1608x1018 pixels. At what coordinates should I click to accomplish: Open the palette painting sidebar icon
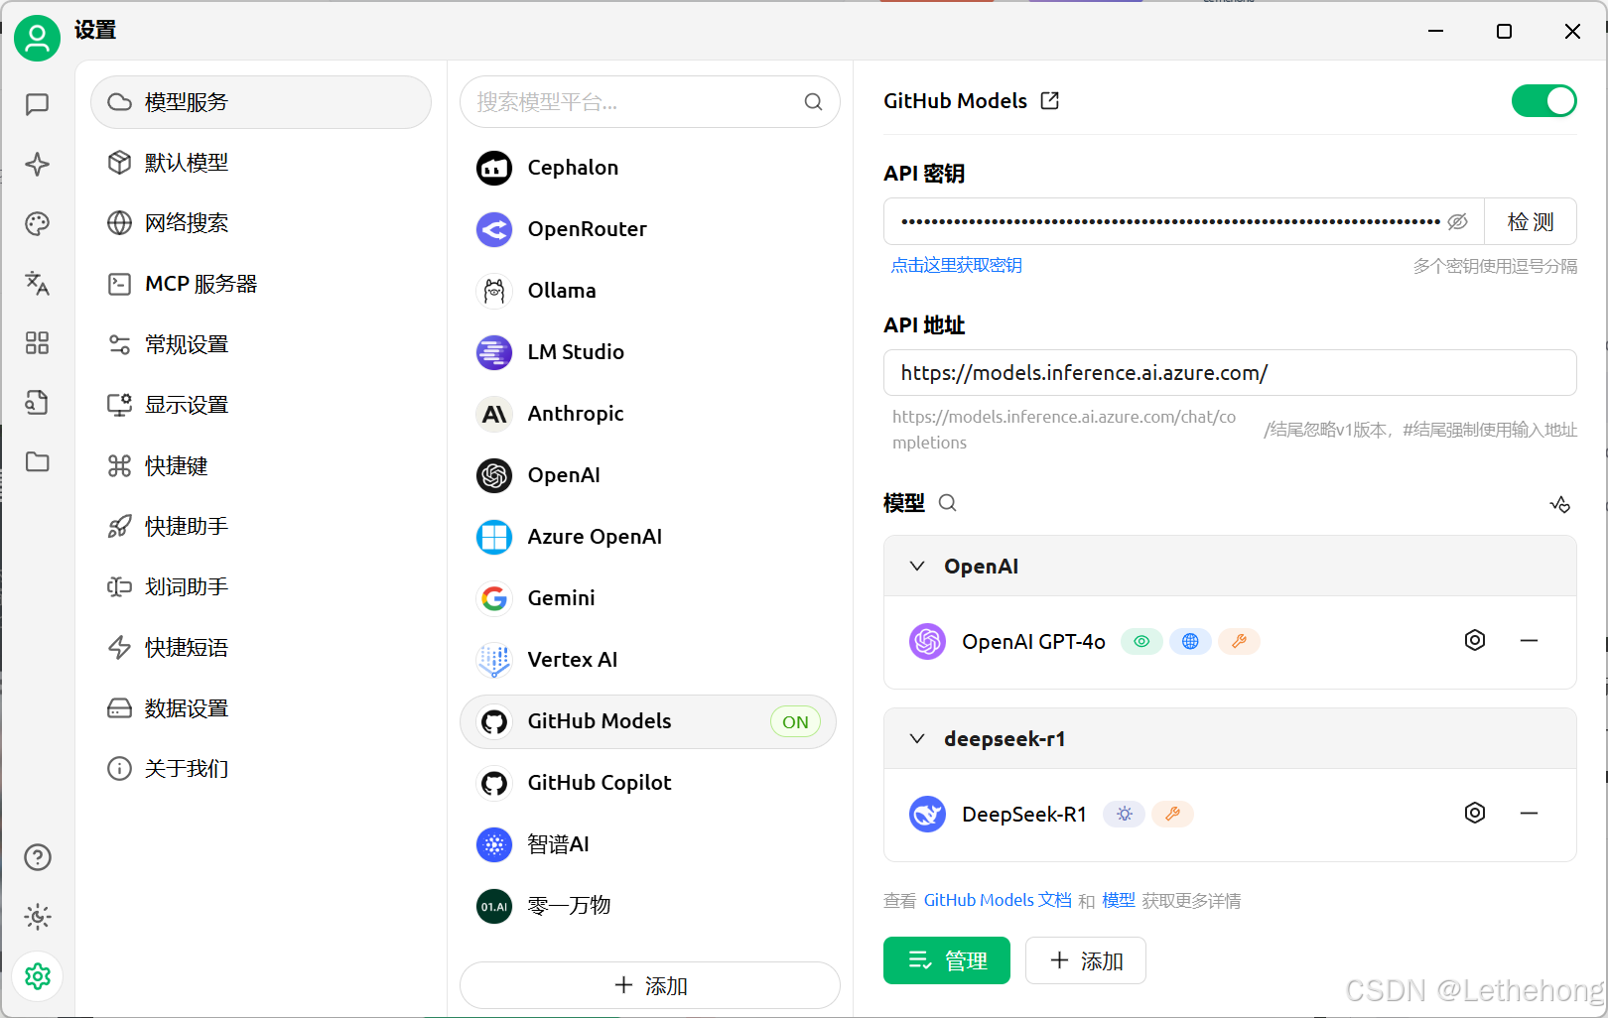[38, 223]
